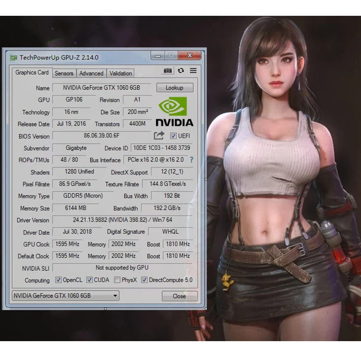
Task: Toggle the OpenCL checkbox
Action: (x=58, y=280)
